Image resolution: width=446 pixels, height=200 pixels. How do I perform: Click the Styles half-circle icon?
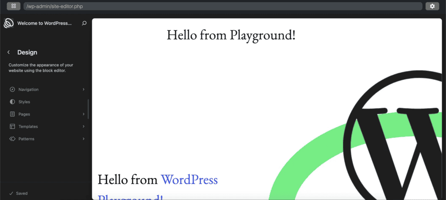[x=12, y=102]
